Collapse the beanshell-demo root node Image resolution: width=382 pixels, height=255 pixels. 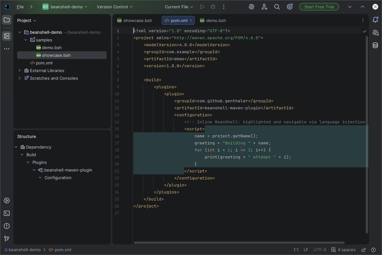coord(20,32)
